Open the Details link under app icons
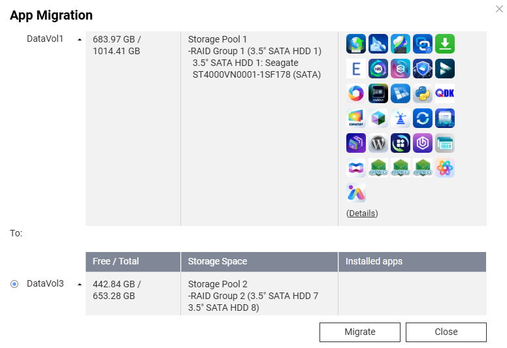This screenshot has width=507, height=348. (x=362, y=213)
